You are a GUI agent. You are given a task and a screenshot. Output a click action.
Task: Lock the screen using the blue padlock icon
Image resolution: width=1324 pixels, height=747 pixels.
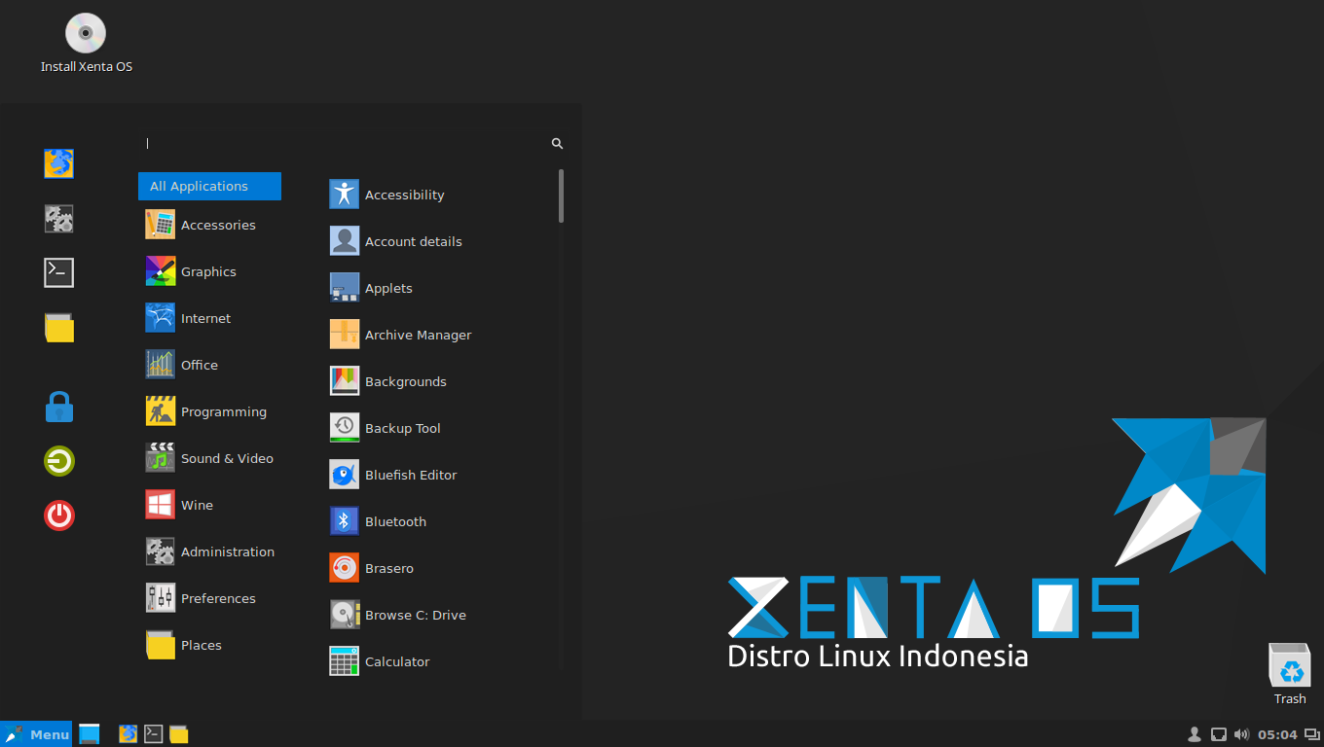click(x=59, y=407)
